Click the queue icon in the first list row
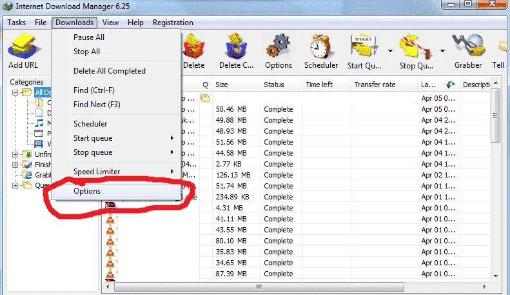The width and height of the screenshot is (510, 295). coord(205,97)
